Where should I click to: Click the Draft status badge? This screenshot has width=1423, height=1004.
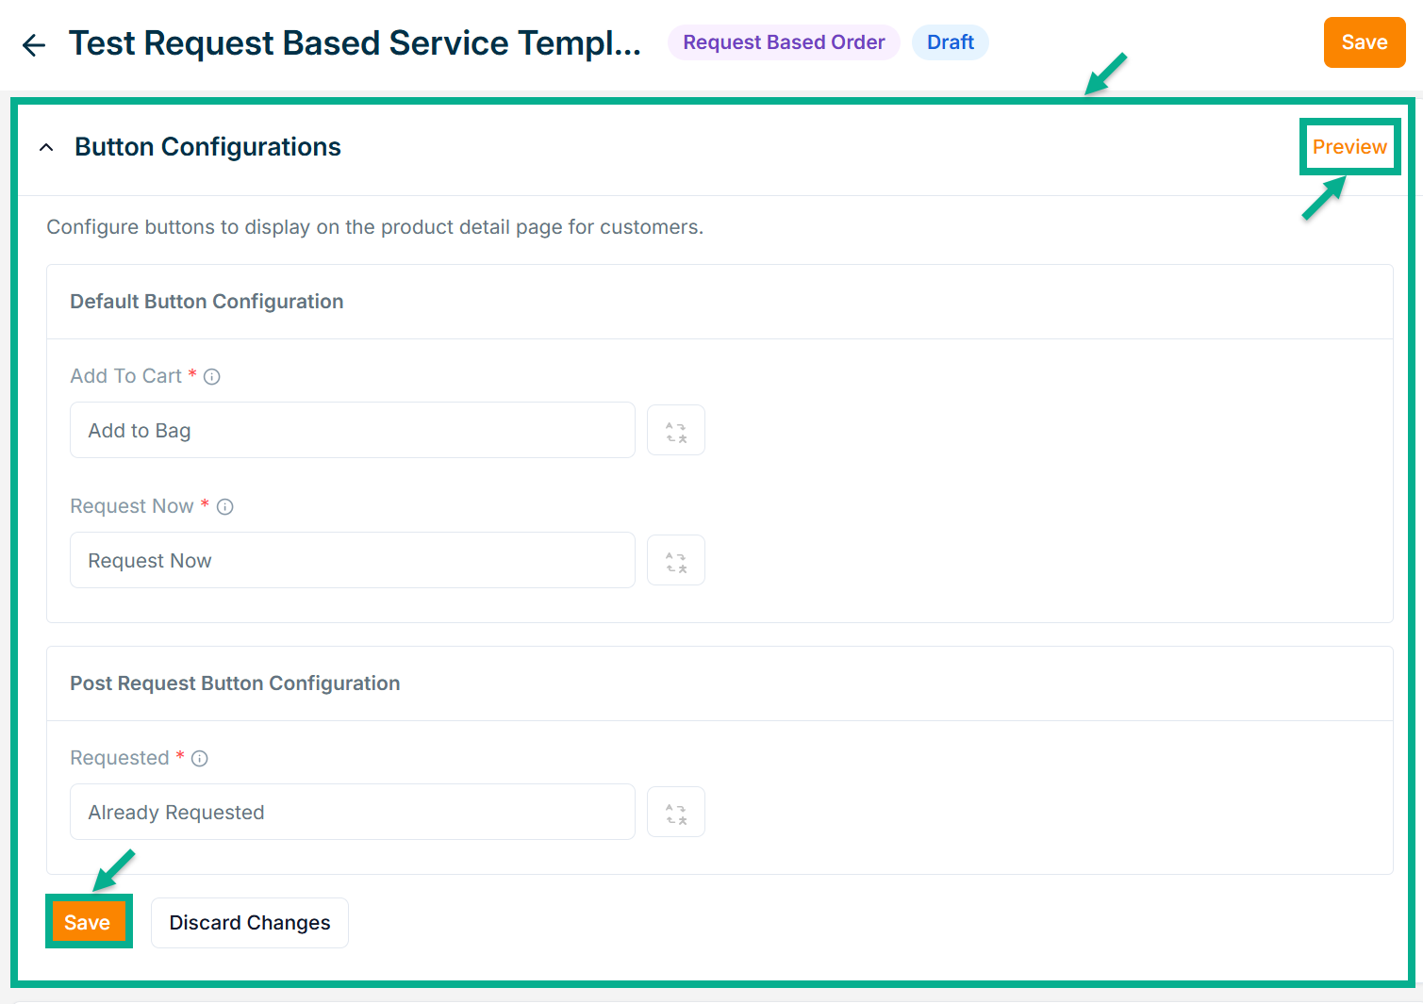[950, 42]
